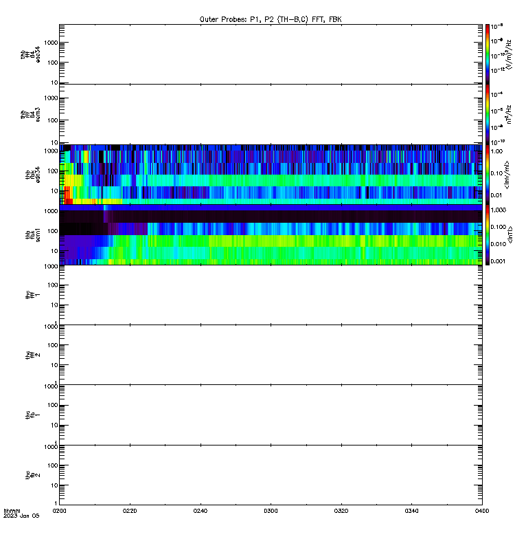
Task: Click the 'thb fbk edc34' panel label
Action: (x=33, y=175)
